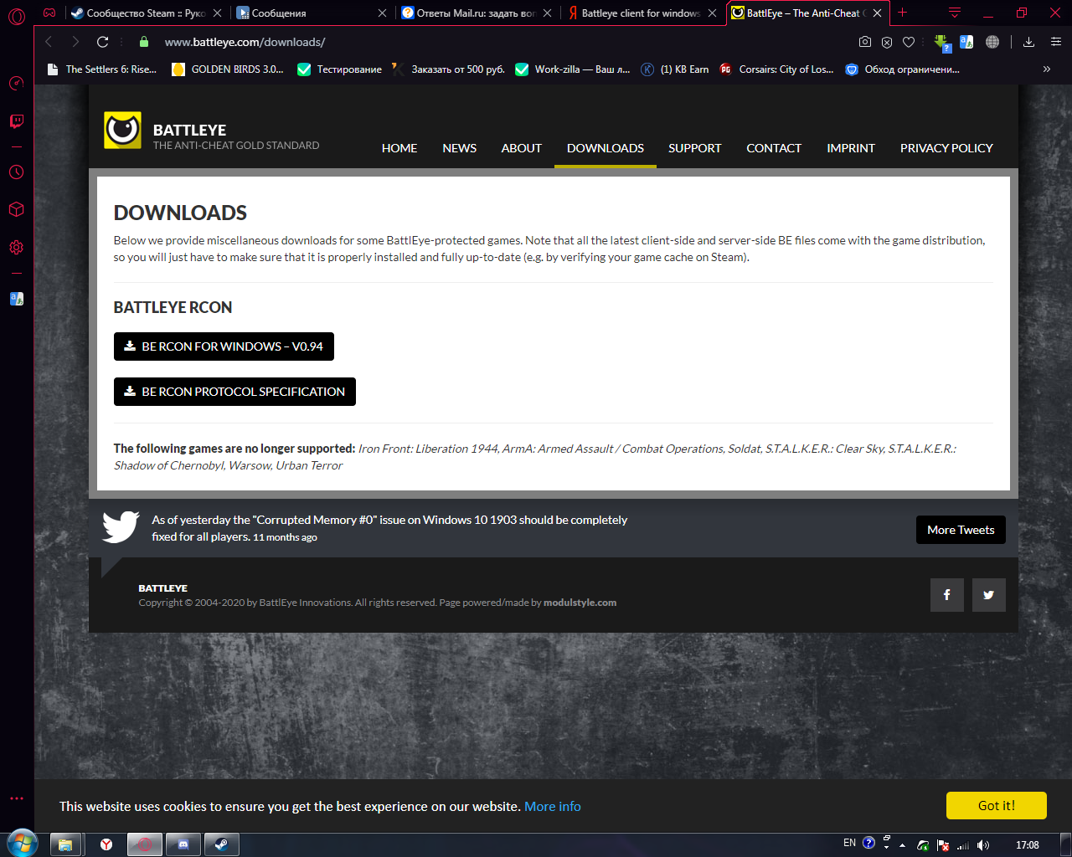Screen dimensions: 1072x857
Task: Open tab search menu icon
Action: (x=955, y=13)
